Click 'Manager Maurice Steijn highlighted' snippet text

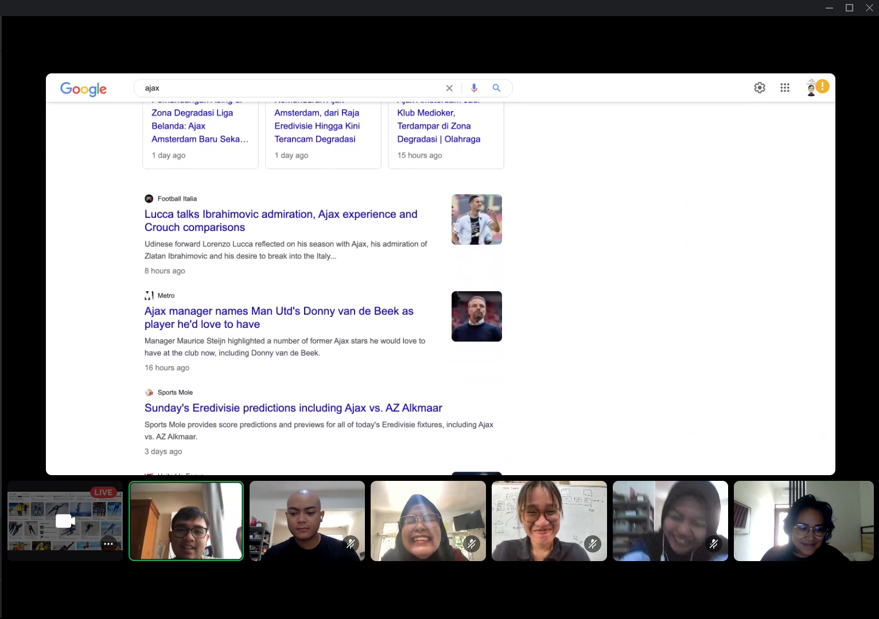click(x=285, y=347)
